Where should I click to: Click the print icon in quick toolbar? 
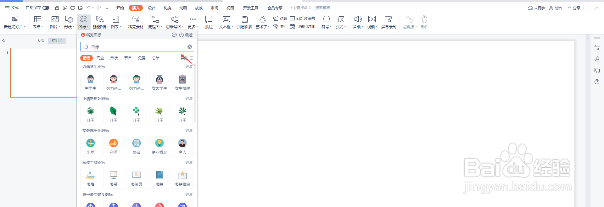tap(73, 8)
